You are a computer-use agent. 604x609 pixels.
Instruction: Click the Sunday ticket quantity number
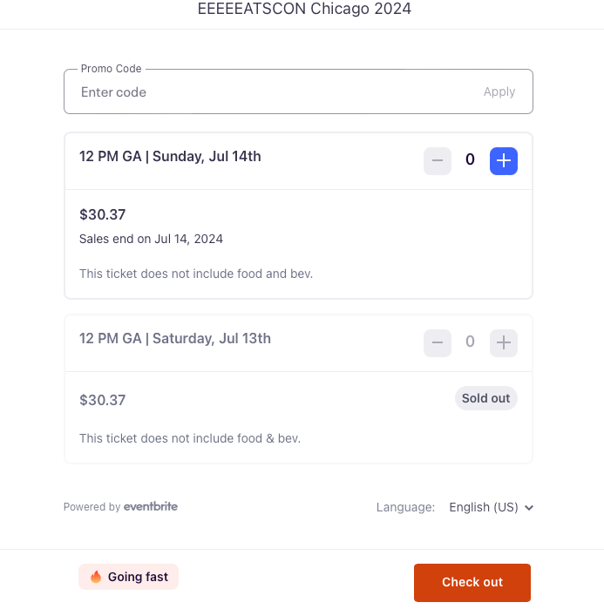pos(470,159)
